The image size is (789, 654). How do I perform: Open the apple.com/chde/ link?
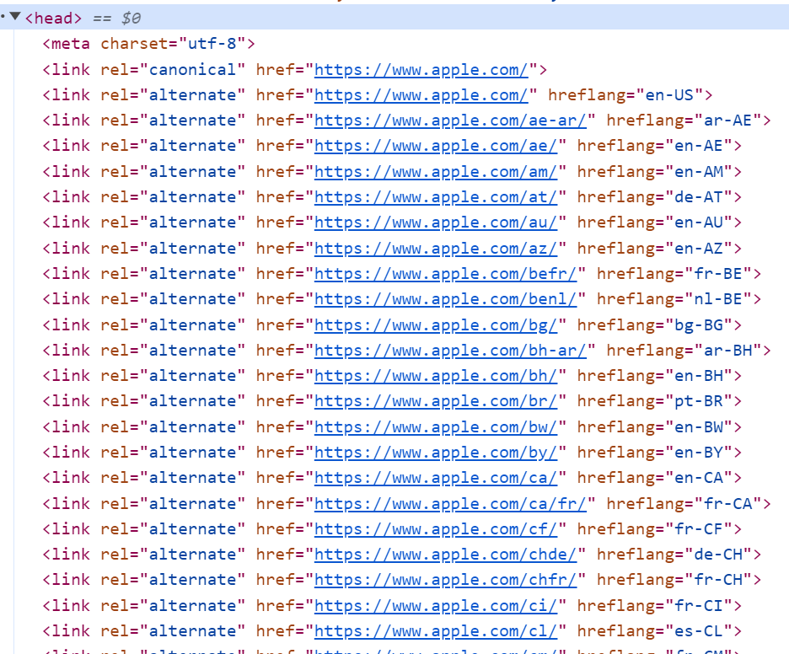445,555
